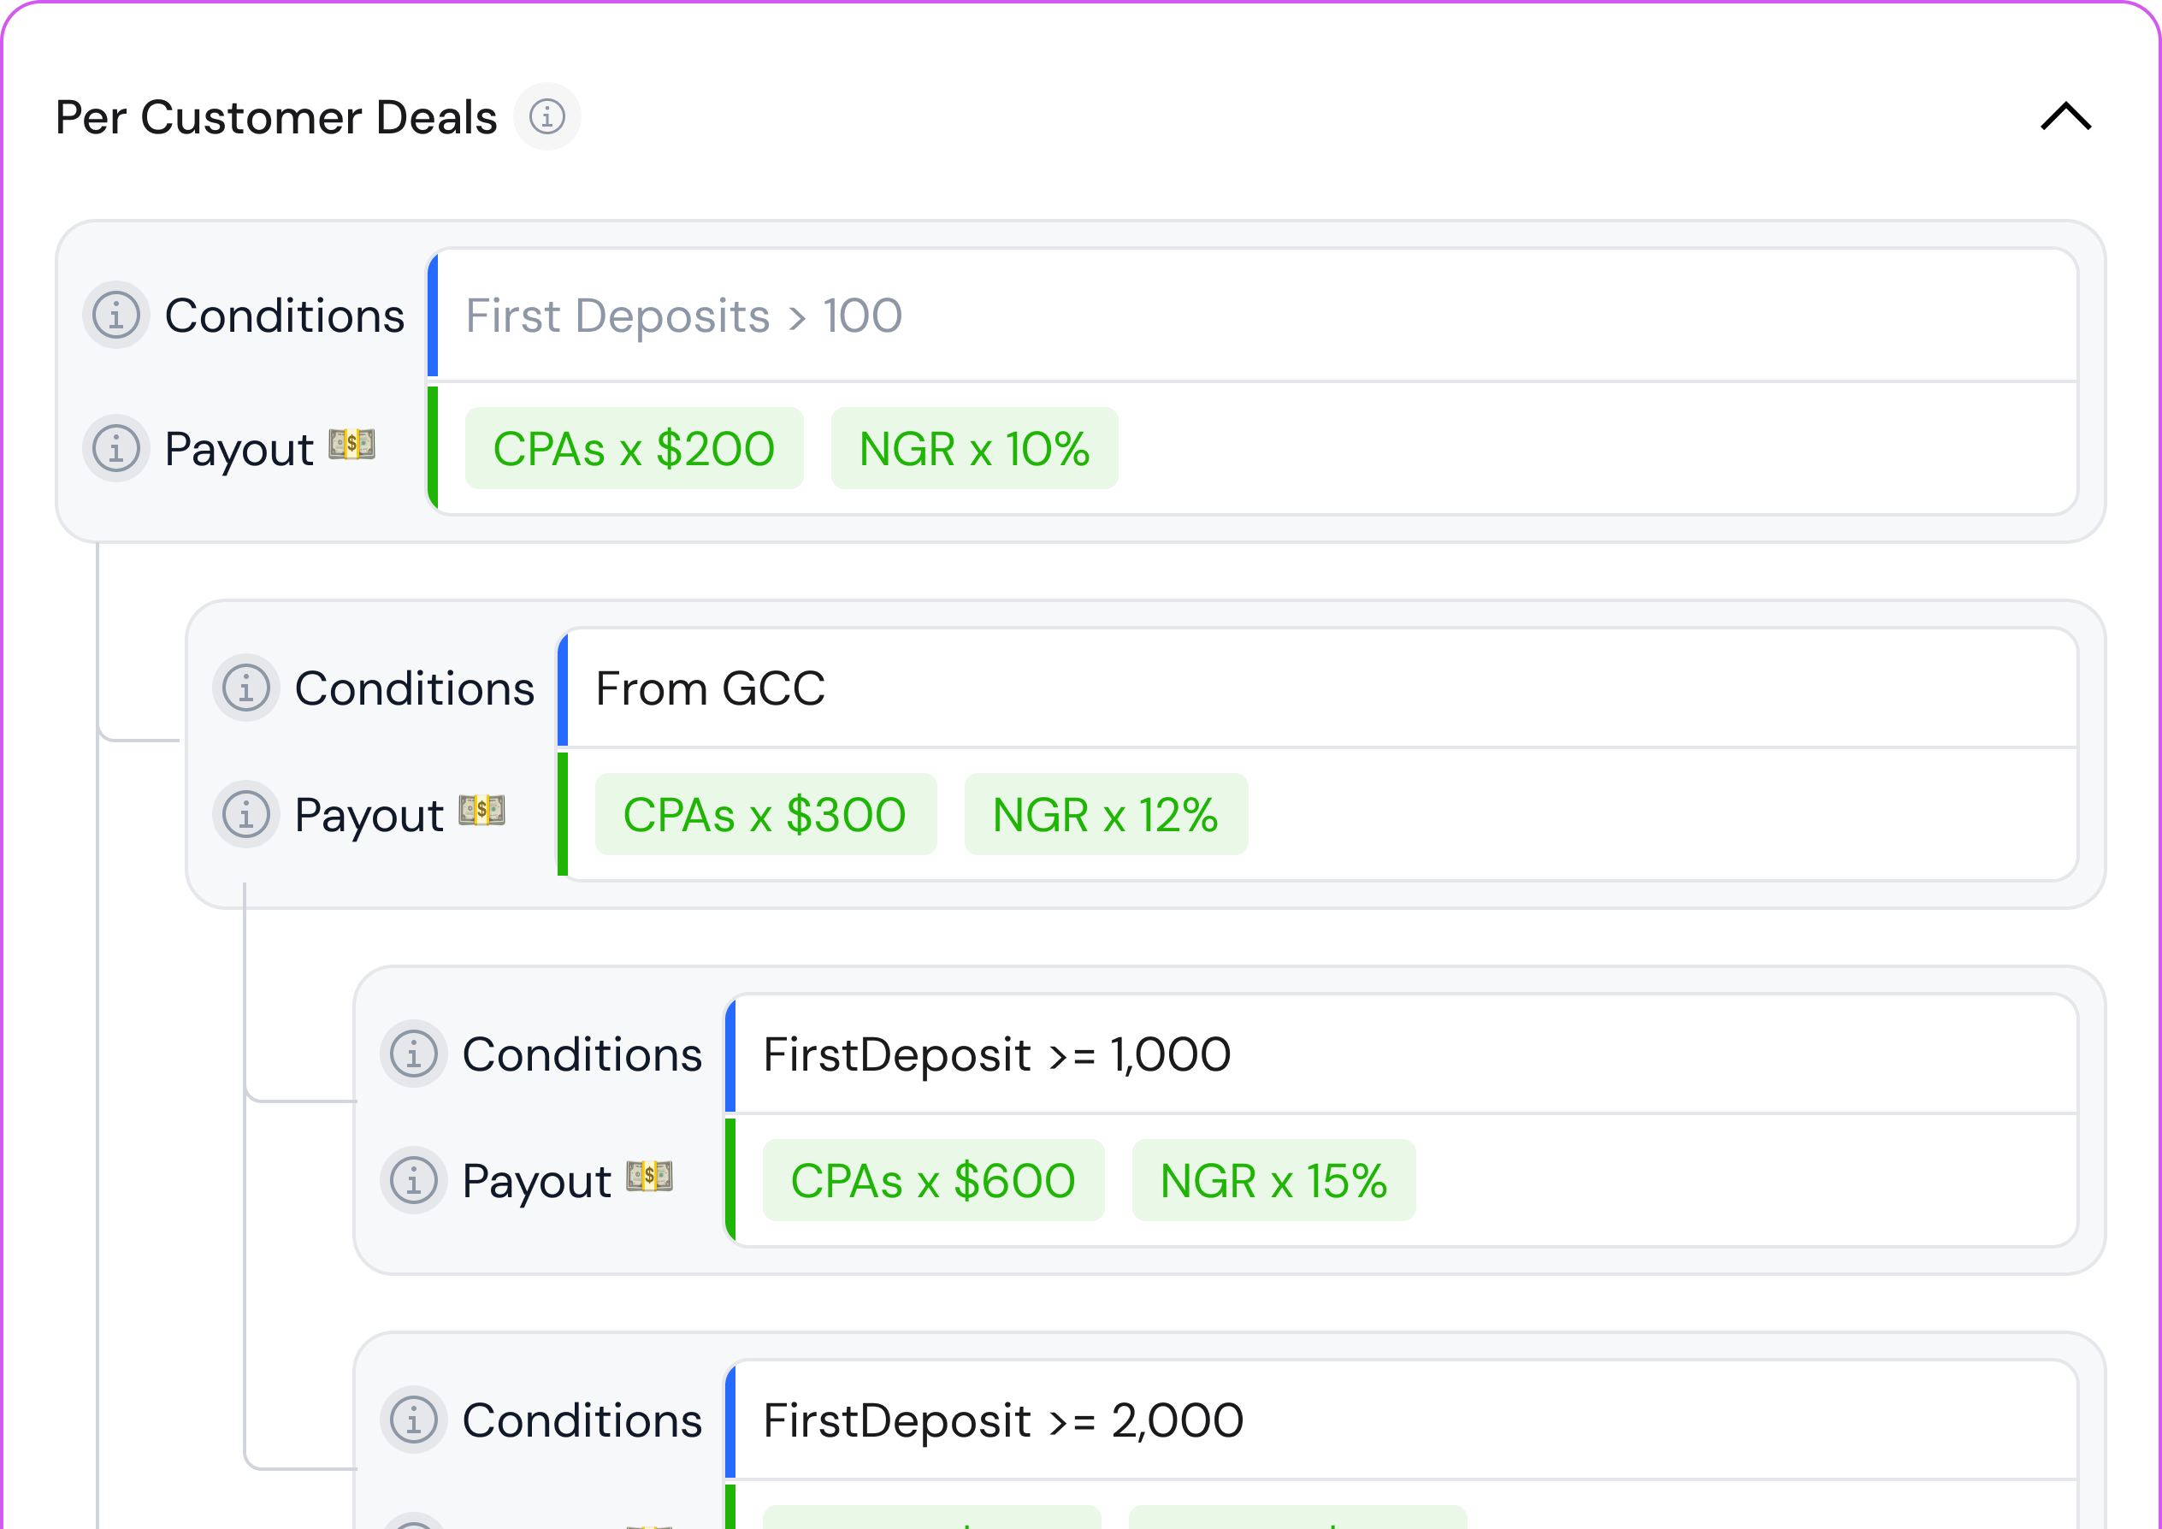Viewport: 2162px width, 1529px height.
Task: Click the info icon beside FirstDeposit >= 1,000 Conditions
Action: [x=413, y=1054]
